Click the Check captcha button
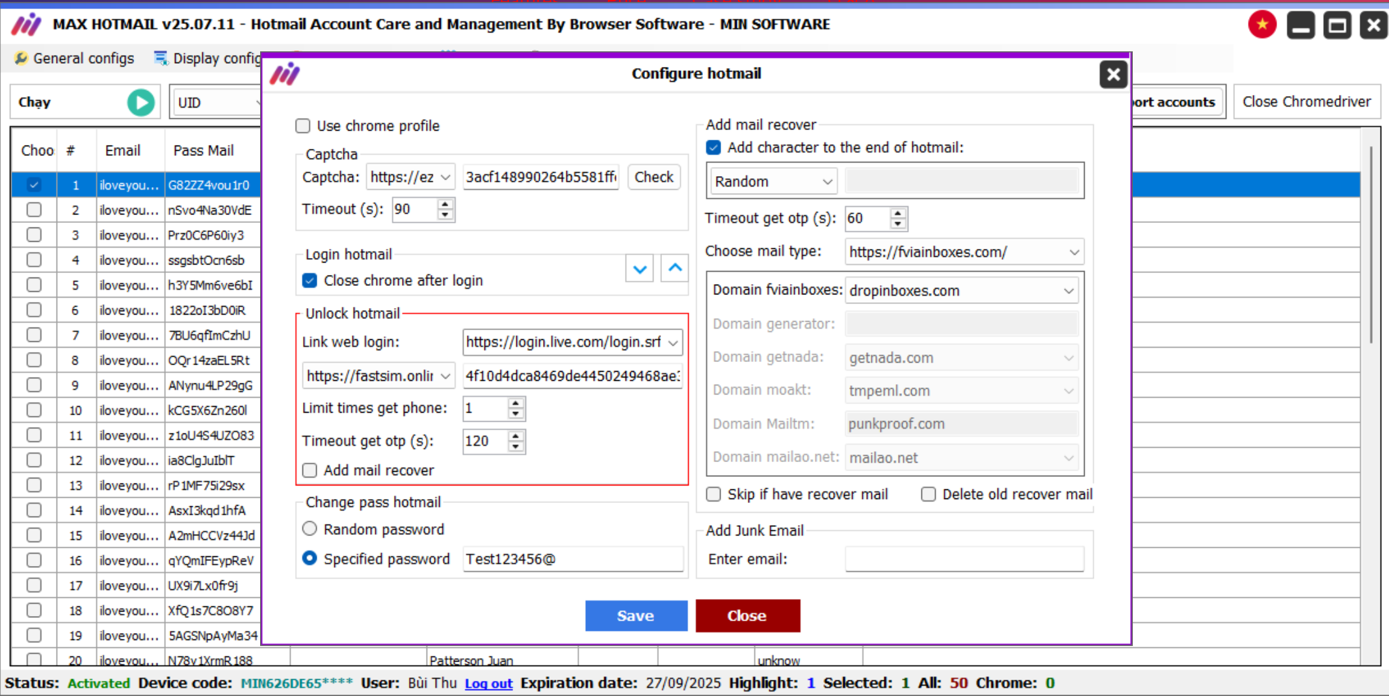This screenshot has height=696, width=1389. (654, 177)
